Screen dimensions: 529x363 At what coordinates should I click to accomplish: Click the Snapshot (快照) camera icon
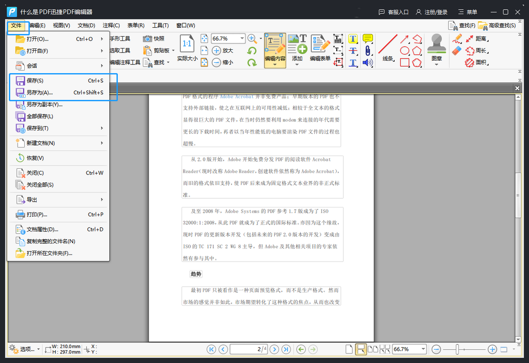click(147, 39)
